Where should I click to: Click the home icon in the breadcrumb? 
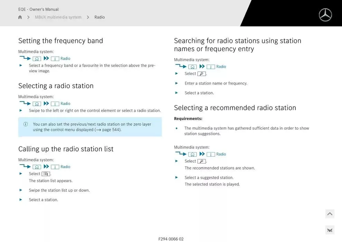pyautogui.click(x=20, y=17)
